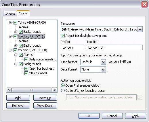The height and width of the screenshot is (122, 149).
Task: Select Alarms under Tokyo clock
Action: 23,27
